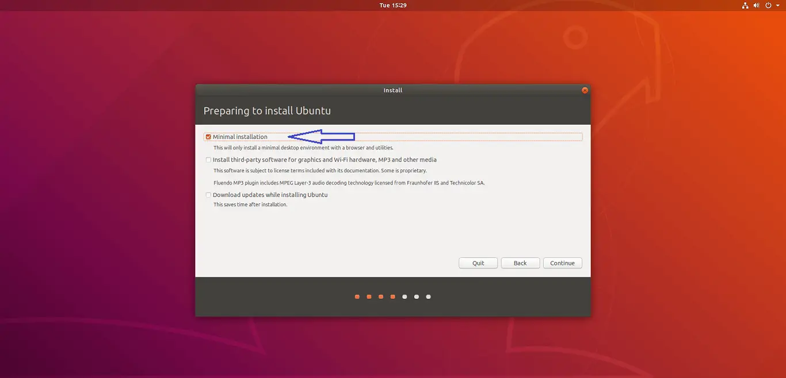Enable Install third-party software checkbox
Viewport: 786px width, 378px height.
coord(208,160)
